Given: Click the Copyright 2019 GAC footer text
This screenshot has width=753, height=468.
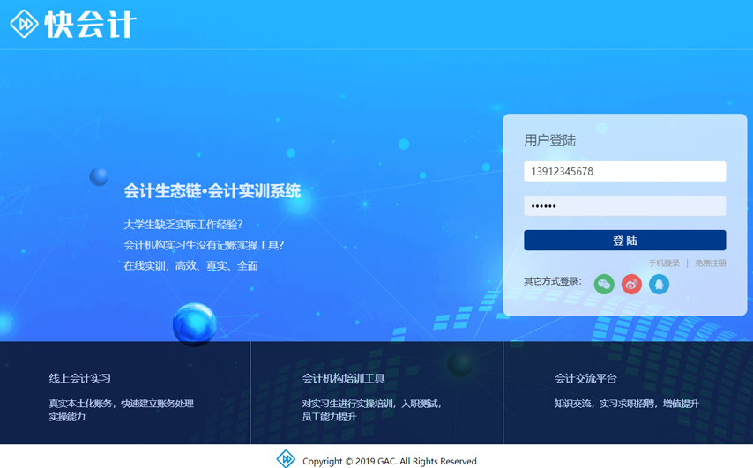Looking at the screenshot, I should pyautogui.click(x=389, y=461).
